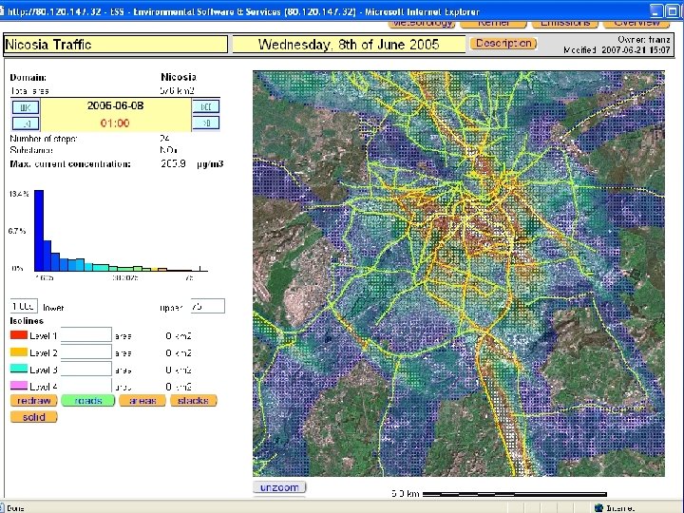Switch to solid display mode
Screen dimensions: 684x513
(x=33, y=417)
